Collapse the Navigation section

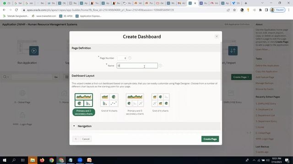tap(74, 126)
